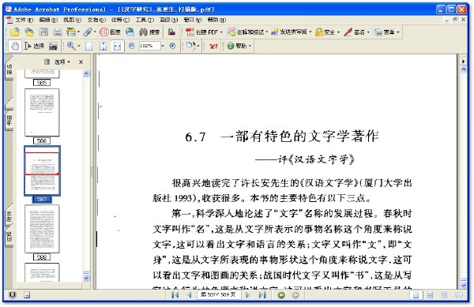
Task: Click the 102% zoom input field
Action: click(149, 46)
